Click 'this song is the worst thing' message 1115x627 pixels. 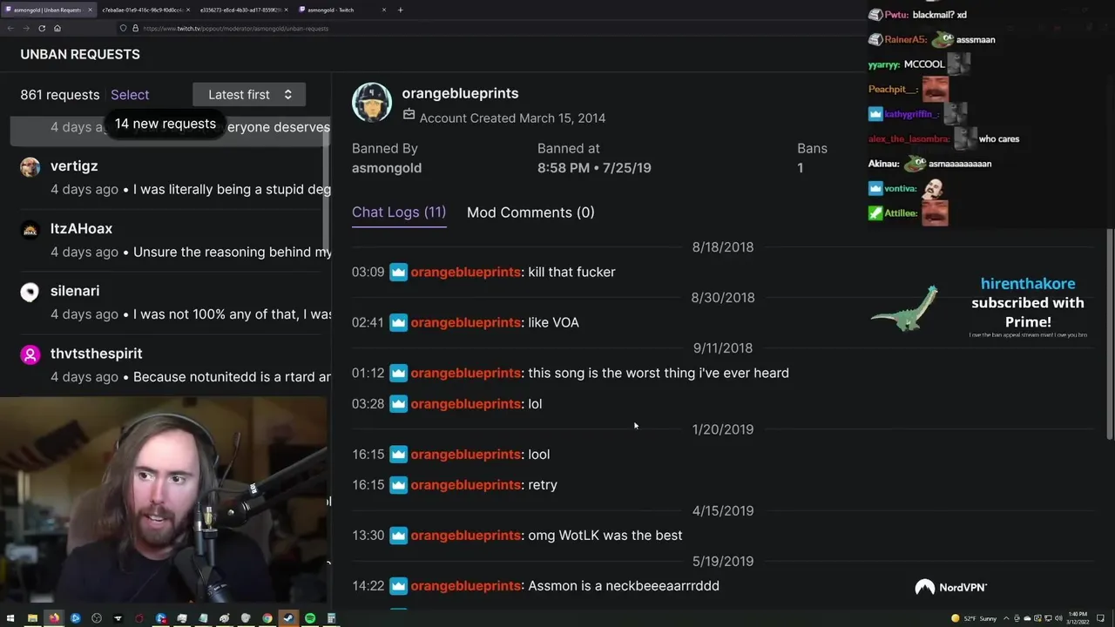659,373
